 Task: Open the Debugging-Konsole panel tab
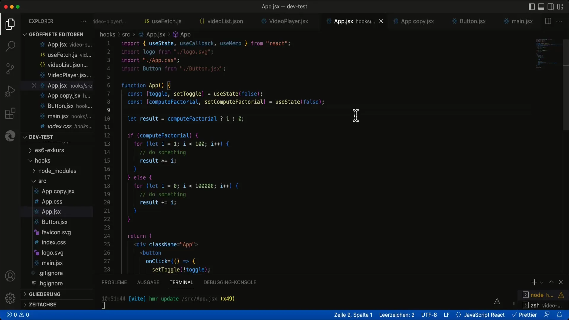click(x=230, y=282)
